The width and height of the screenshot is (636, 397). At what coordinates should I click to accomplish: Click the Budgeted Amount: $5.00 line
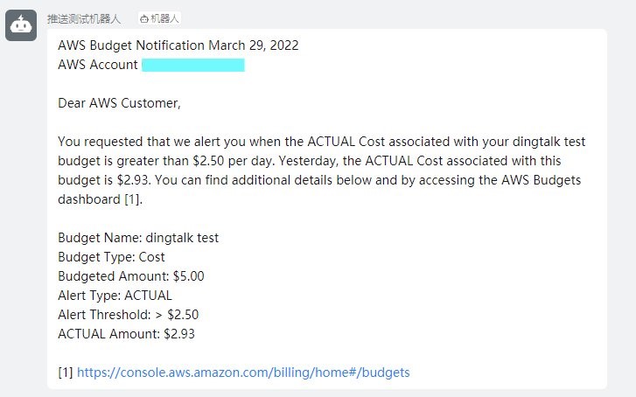131,276
